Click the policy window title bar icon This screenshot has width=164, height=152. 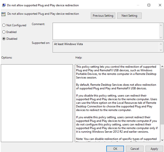click(x=4, y=5)
